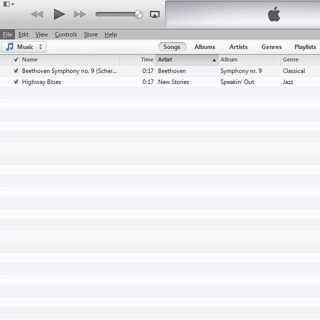Open the Controls menu
This screenshot has height=320, width=320.
click(x=66, y=34)
